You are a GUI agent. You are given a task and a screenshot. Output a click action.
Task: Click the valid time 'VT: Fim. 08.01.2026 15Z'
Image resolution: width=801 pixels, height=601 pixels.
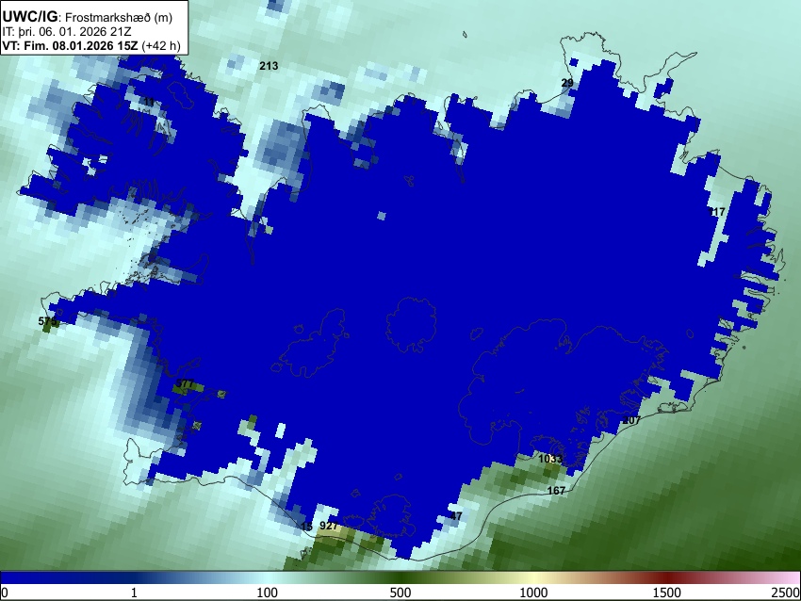[x=70, y=45]
